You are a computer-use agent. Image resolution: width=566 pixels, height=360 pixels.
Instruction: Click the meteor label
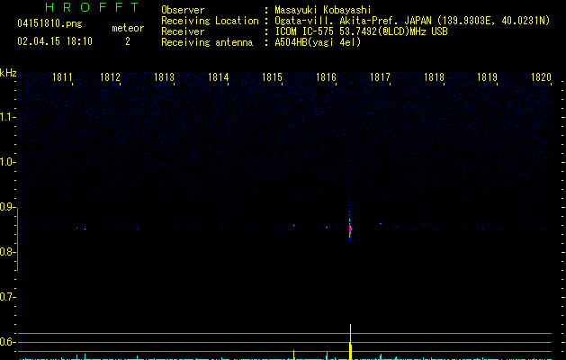[128, 28]
